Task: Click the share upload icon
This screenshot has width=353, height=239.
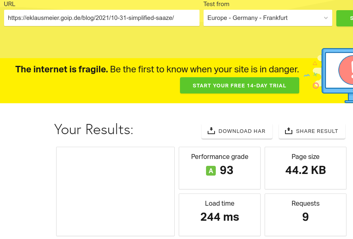Action: point(289,131)
